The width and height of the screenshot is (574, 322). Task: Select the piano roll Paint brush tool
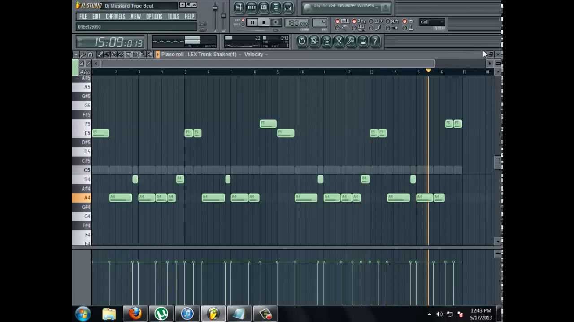click(107, 55)
